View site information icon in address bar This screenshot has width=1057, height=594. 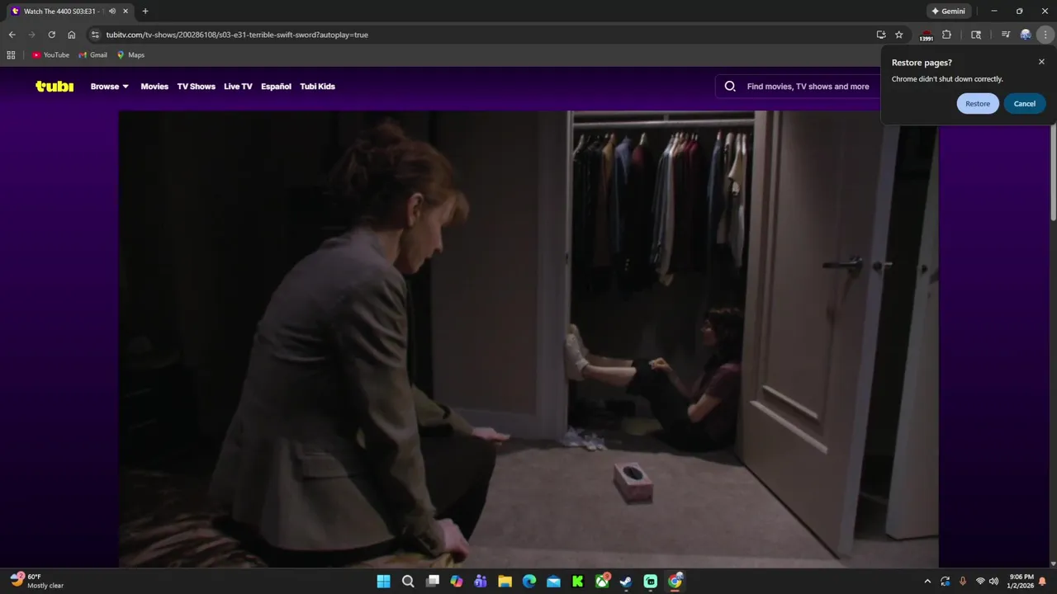(95, 35)
